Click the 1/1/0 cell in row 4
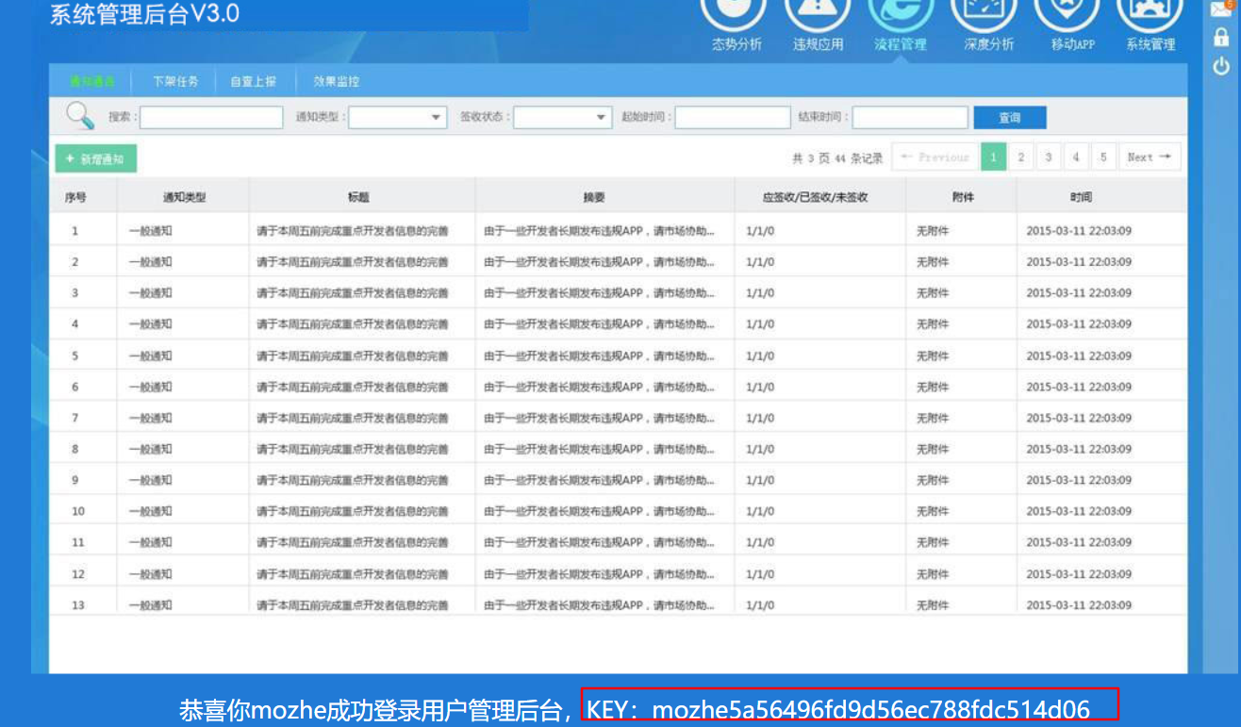This screenshot has height=727, width=1241. click(x=759, y=324)
